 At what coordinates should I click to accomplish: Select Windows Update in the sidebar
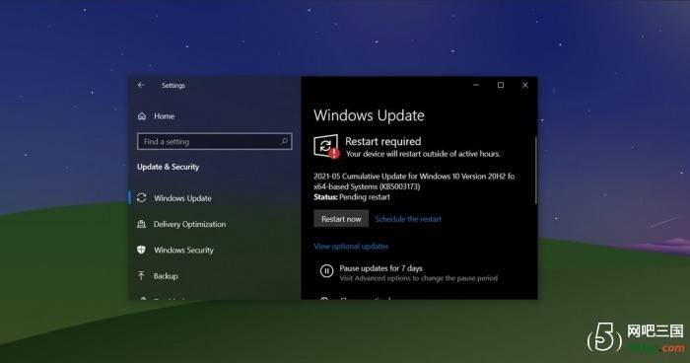coord(182,198)
